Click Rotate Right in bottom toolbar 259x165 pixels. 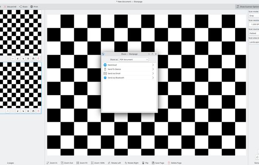132,163
